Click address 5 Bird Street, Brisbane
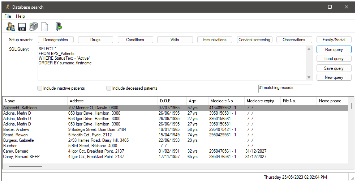The width and height of the screenshot is (357, 183). coord(93,146)
